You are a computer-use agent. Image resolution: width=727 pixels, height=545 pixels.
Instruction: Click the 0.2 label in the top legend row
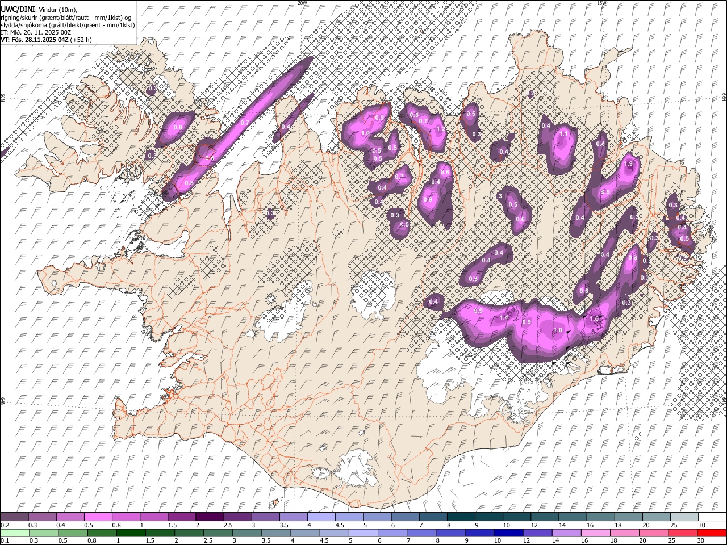click(5, 525)
